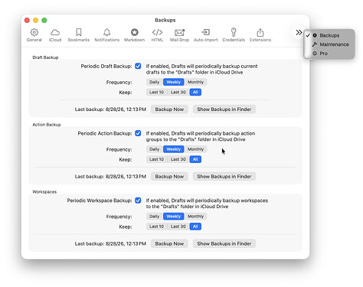Viewport: 363px width, 287px height.
Task: Set Workspaces backup frequency to Weekly
Action: tap(174, 217)
